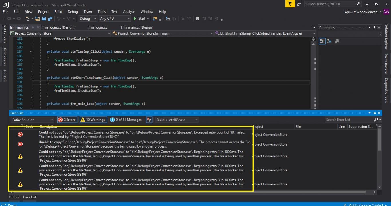Switch to the frm_login.cs [Design] tab
This screenshot has width=391, height=206.
click(x=58, y=27)
